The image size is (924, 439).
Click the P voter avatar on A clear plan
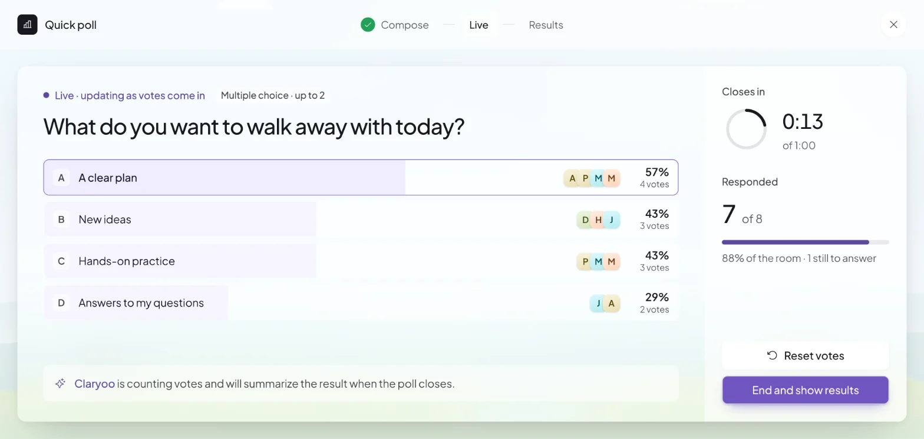point(585,178)
